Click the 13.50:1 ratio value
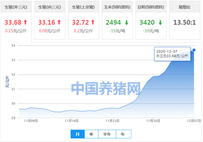 (x=185, y=22)
